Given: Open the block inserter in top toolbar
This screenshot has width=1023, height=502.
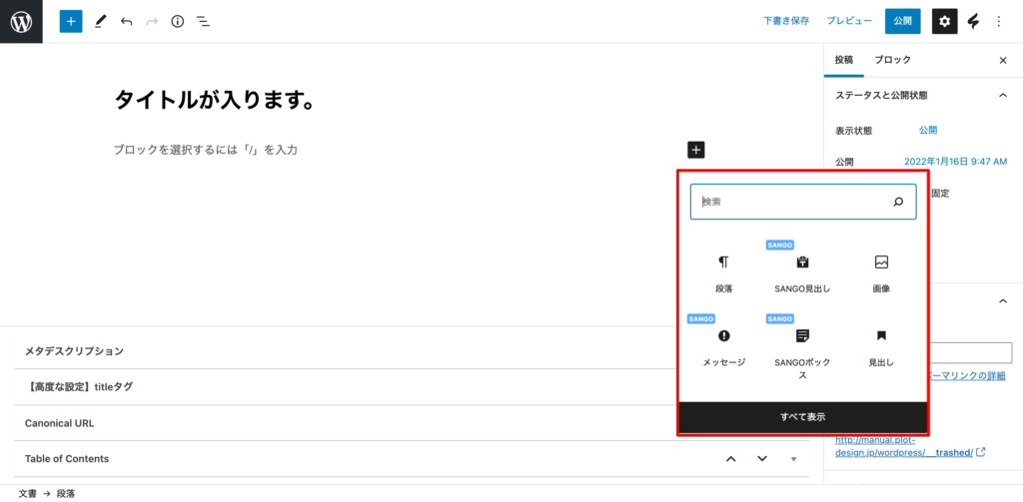Looking at the screenshot, I should click(x=70, y=21).
